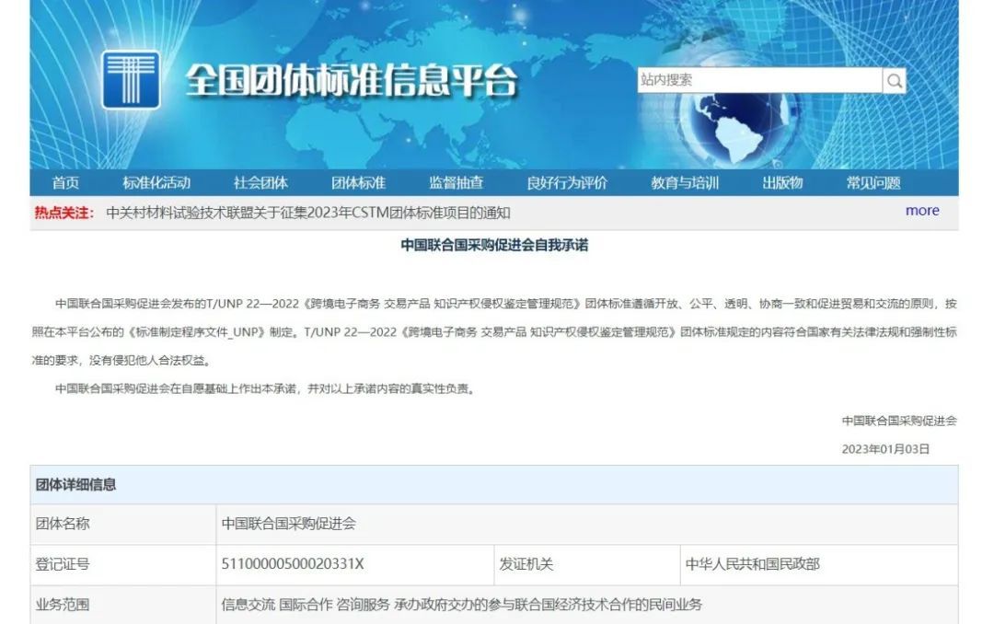Viewport: 994px width, 624px height.
Task: Click the 中国联合国采购促进会 table cell value
Action: pyautogui.click(x=586, y=524)
